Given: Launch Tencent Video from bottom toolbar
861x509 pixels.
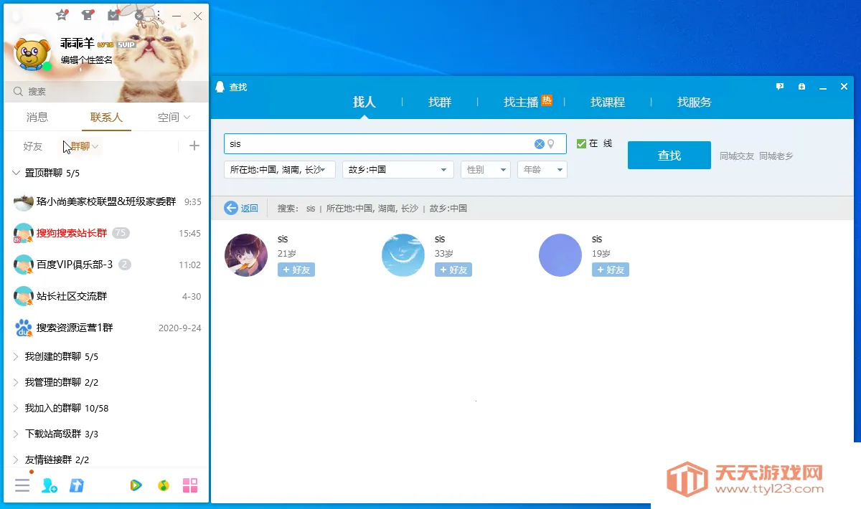Looking at the screenshot, I should 136,485.
